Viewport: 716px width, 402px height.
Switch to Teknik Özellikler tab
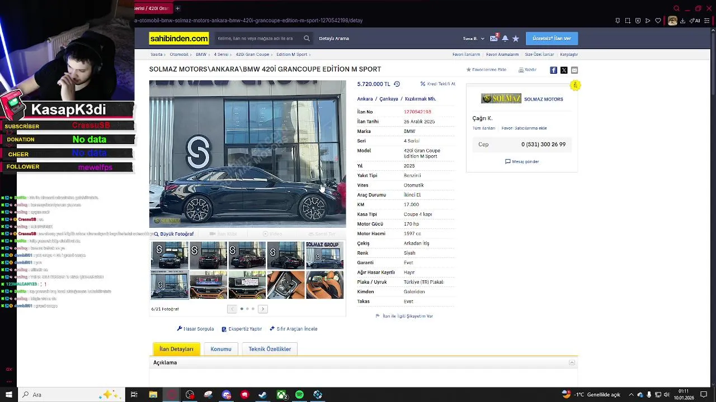click(x=270, y=349)
